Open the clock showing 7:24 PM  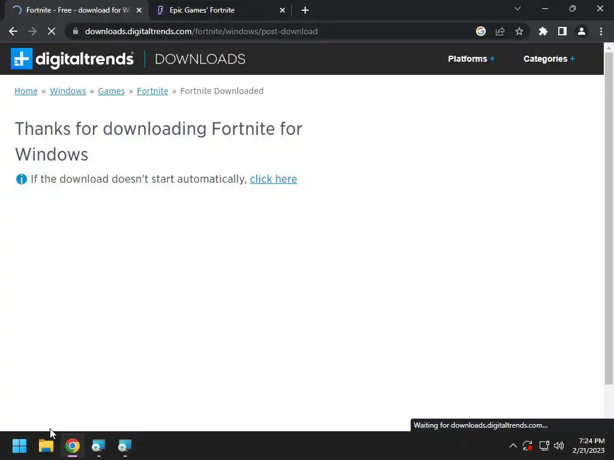point(589,446)
